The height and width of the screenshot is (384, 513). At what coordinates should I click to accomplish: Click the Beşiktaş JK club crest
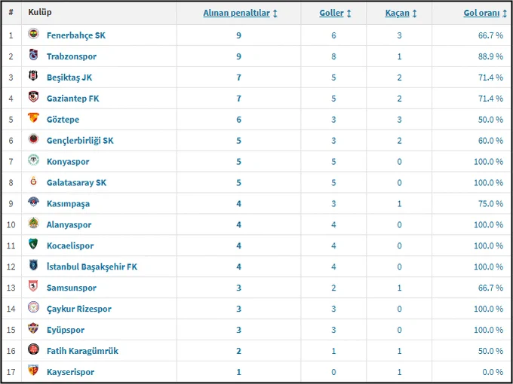tap(33, 76)
